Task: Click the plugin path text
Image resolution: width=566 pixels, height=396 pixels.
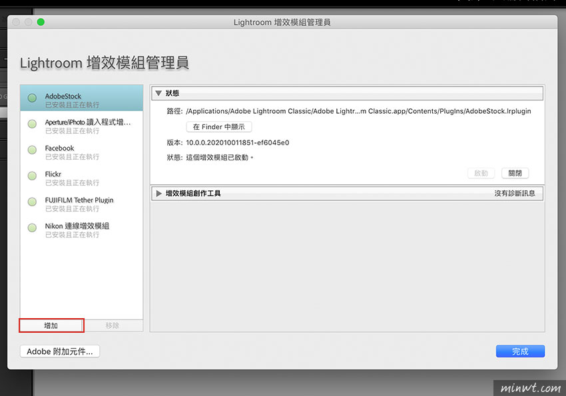Action: [x=358, y=111]
